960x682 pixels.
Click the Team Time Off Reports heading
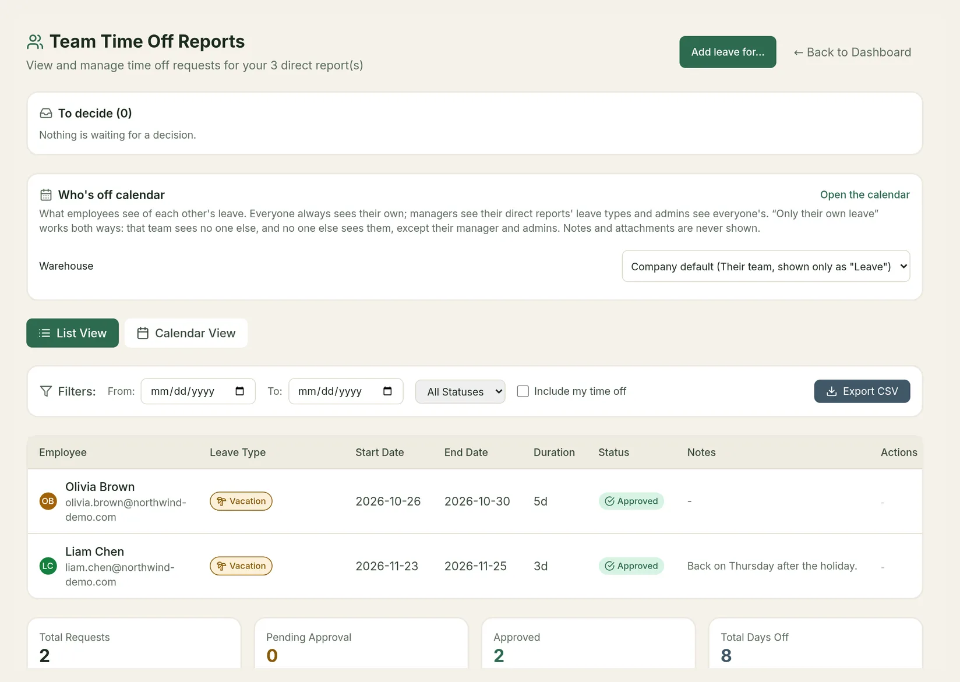click(147, 41)
